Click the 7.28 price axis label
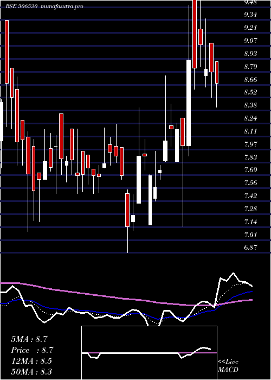271x380 pixels. (x=250, y=208)
